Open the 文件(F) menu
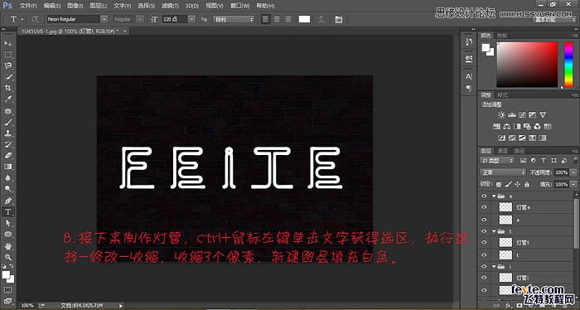The image size is (580, 310). [x=27, y=6]
